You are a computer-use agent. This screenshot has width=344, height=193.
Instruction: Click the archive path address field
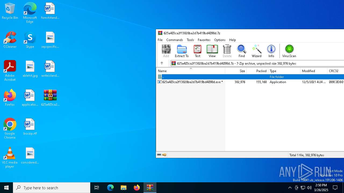pyautogui.click(x=257, y=63)
